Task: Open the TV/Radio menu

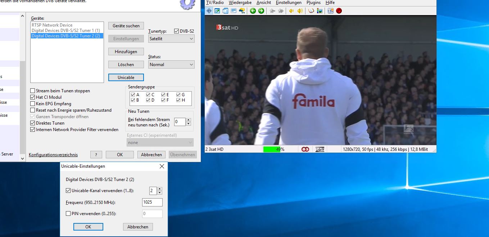Action: pyautogui.click(x=215, y=3)
